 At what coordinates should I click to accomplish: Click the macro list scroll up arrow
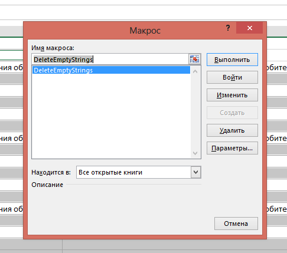[195, 71]
